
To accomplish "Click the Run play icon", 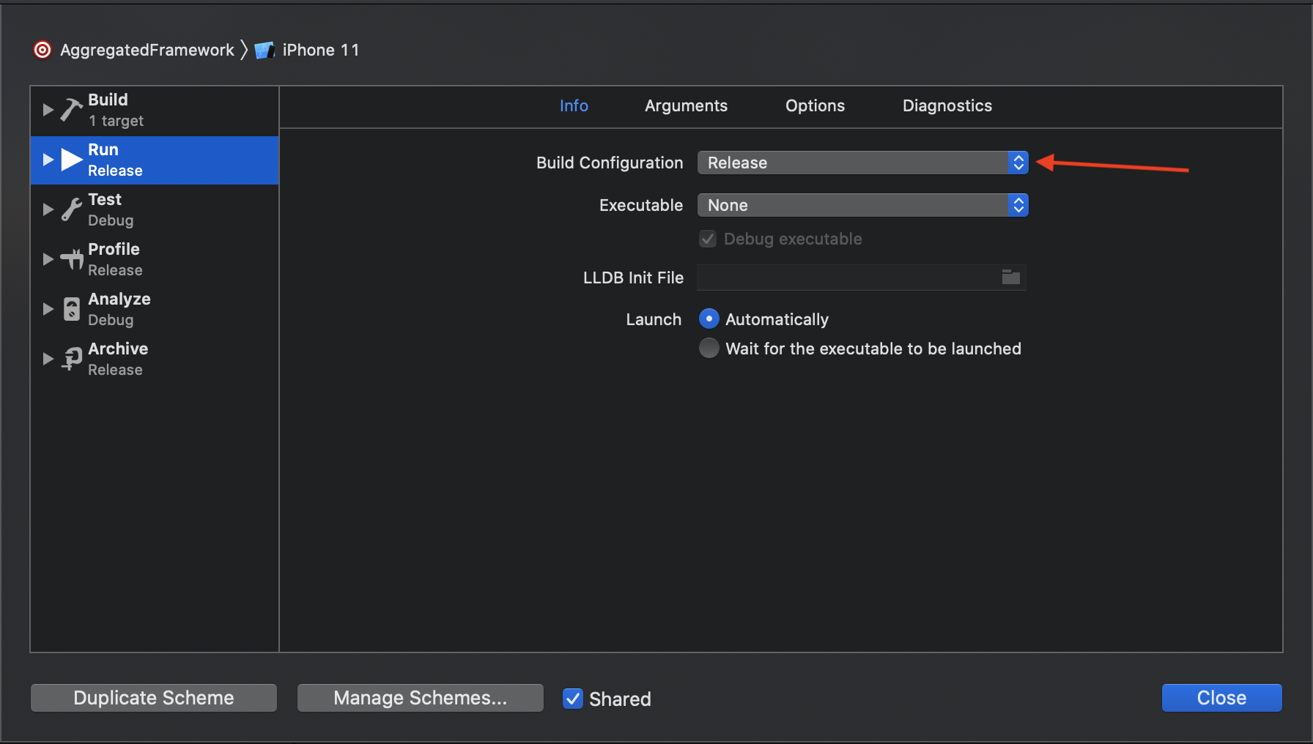I will [x=72, y=160].
